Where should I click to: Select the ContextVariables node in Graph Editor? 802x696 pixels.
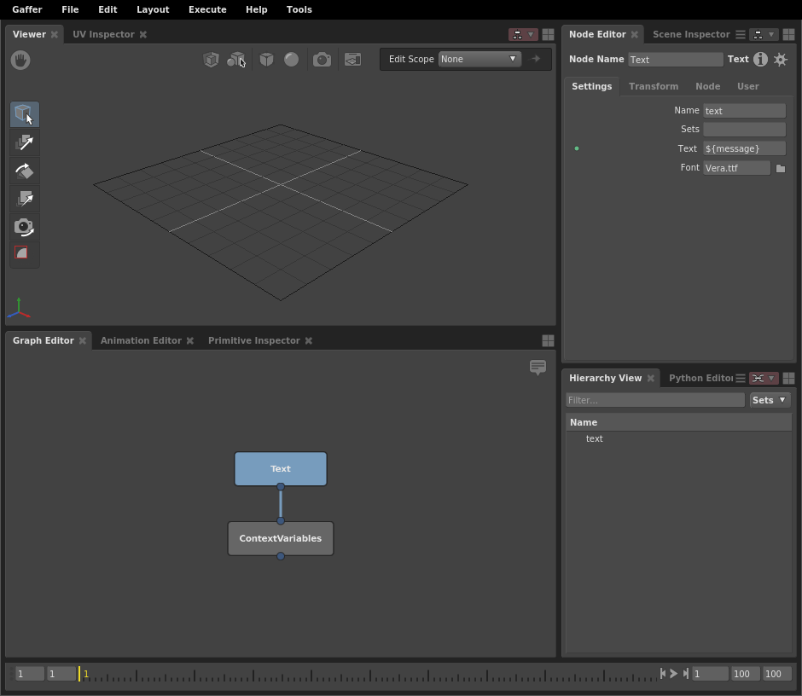coord(281,538)
